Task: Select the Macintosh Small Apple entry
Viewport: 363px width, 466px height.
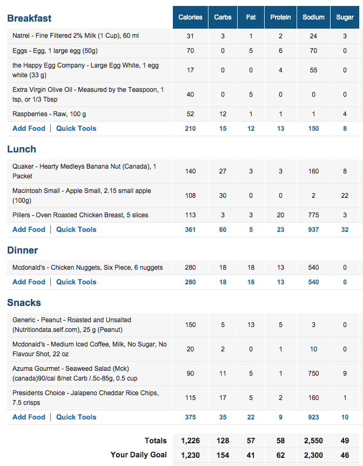Action: click(82, 196)
